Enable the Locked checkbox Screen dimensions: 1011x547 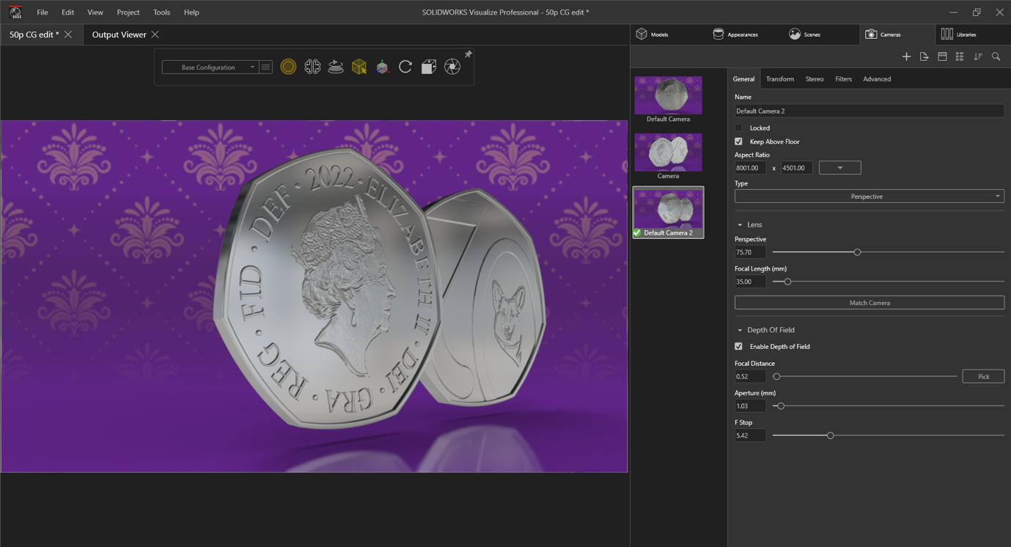(738, 128)
